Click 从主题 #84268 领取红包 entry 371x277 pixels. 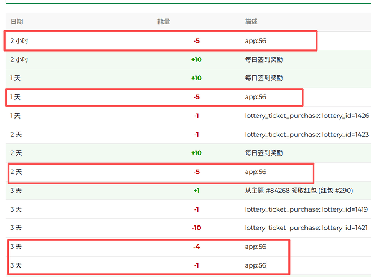coord(299,191)
